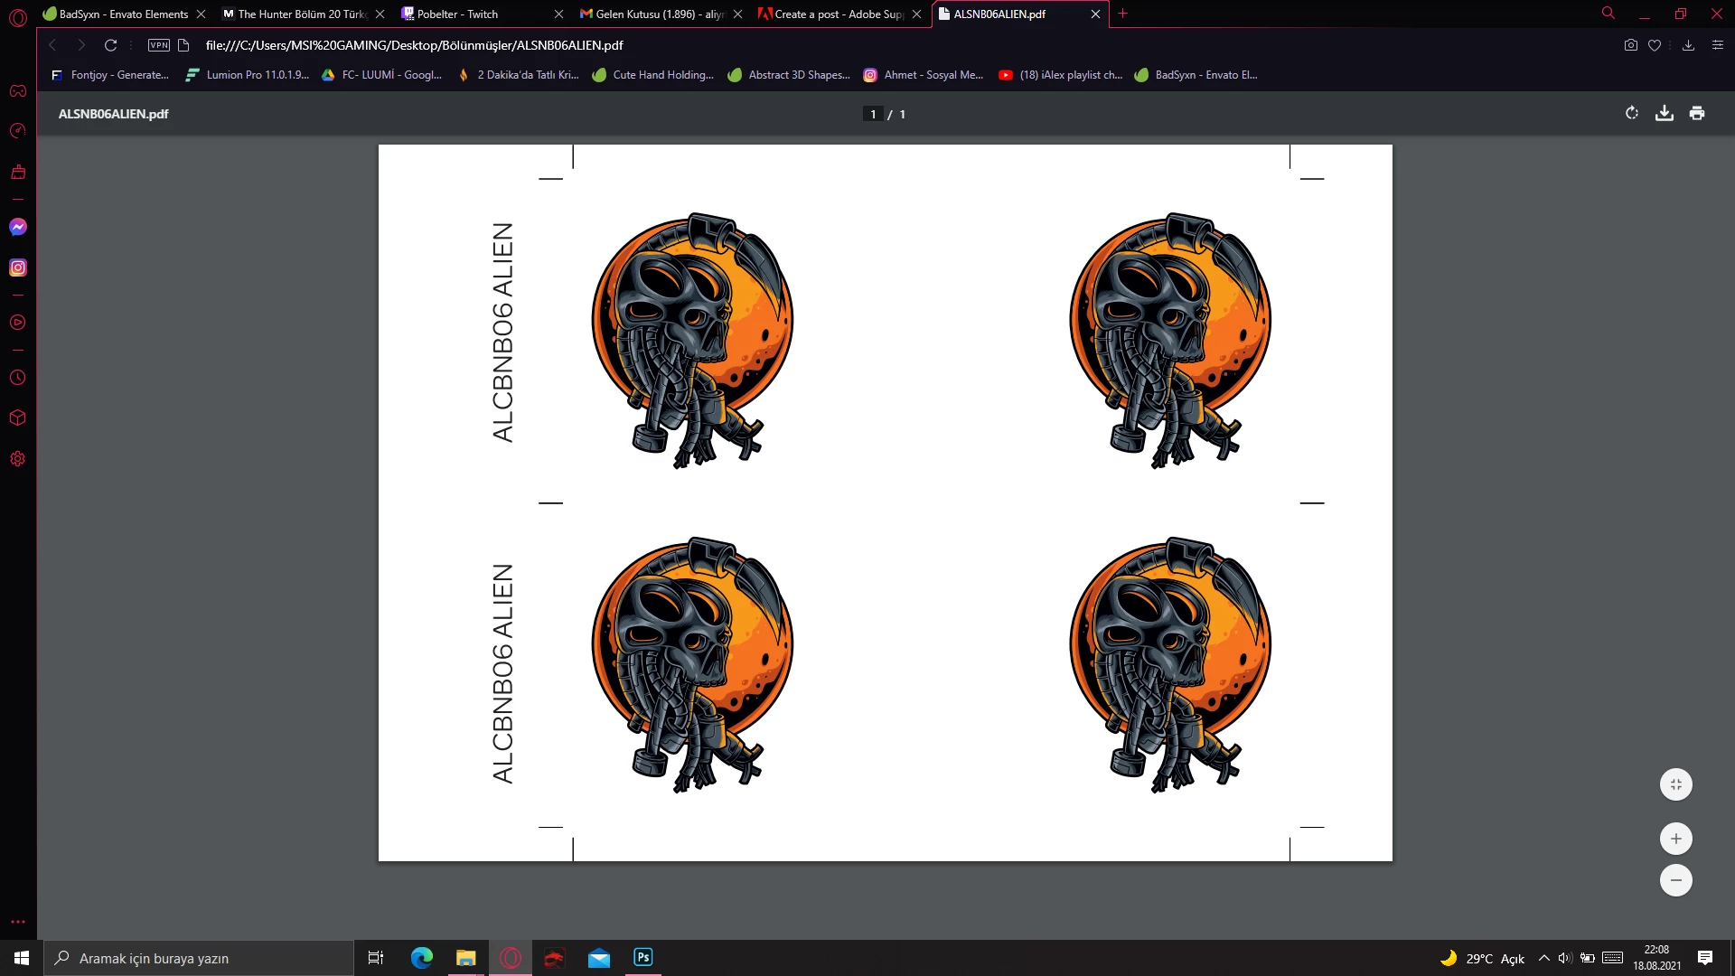Rotate the PDF clockwise
Image resolution: width=1735 pixels, height=976 pixels.
(1631, 114)
